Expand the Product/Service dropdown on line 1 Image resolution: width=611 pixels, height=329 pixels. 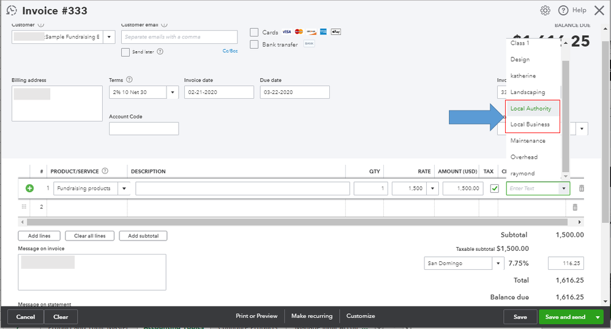click(x=124, y=189)
